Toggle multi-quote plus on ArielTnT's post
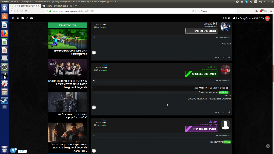 tap(223, 112)
